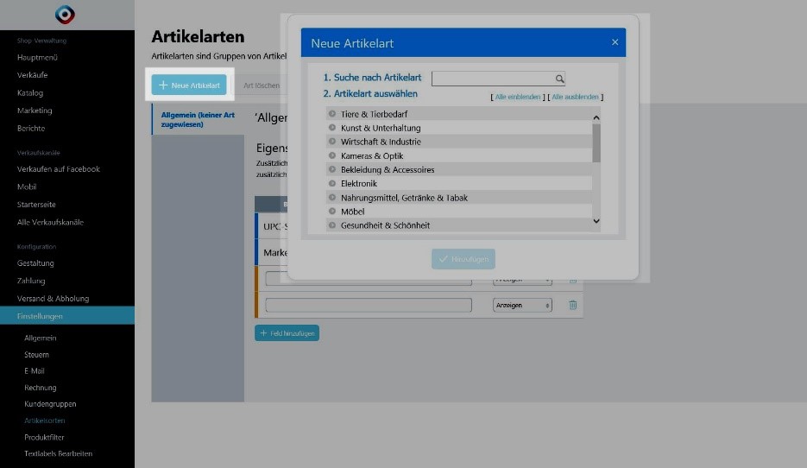Click the trash icon in last field row
Viewport: 807px width, 468px height.
pyautogui.click(x=572, y=305)
